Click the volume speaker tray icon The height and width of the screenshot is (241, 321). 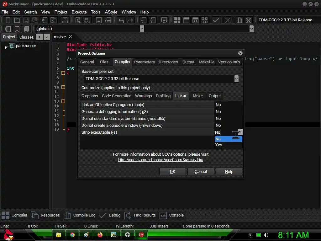(266, 235)
